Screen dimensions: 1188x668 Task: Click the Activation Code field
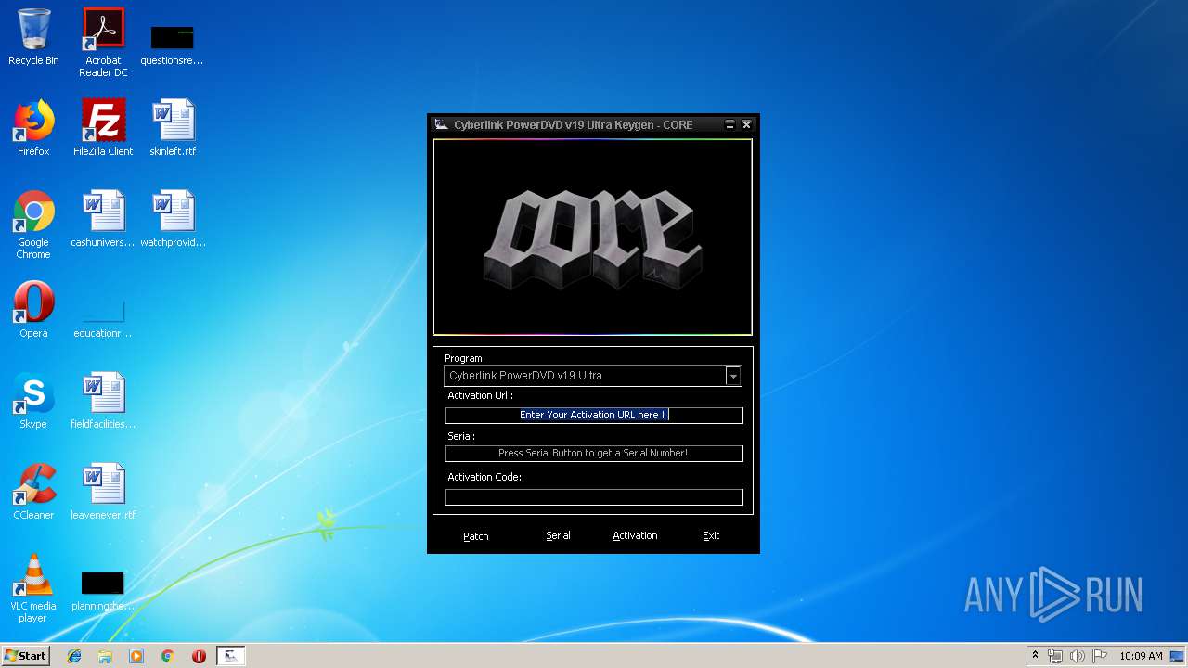point(594,497)
